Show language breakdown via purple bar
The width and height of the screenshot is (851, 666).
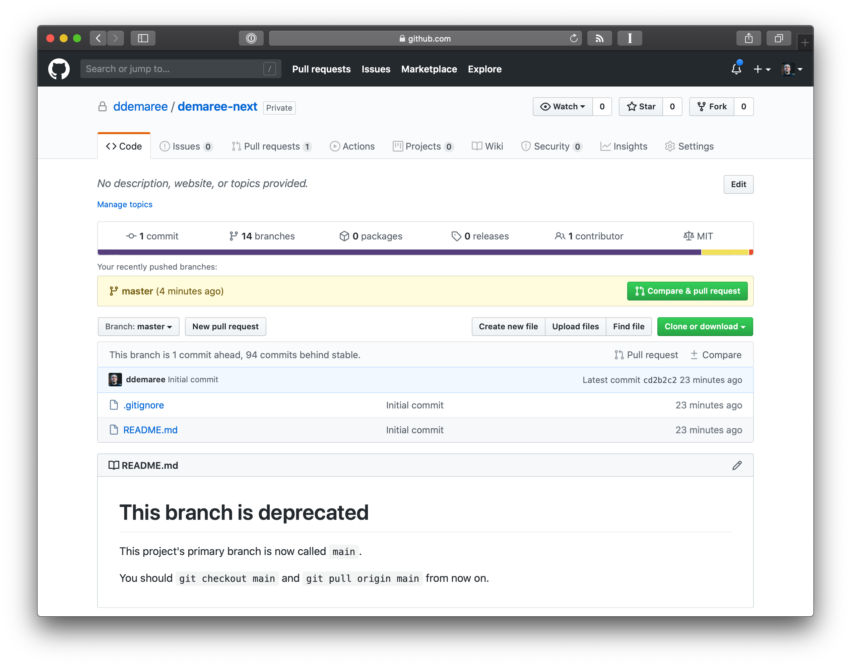coord(399,252)
